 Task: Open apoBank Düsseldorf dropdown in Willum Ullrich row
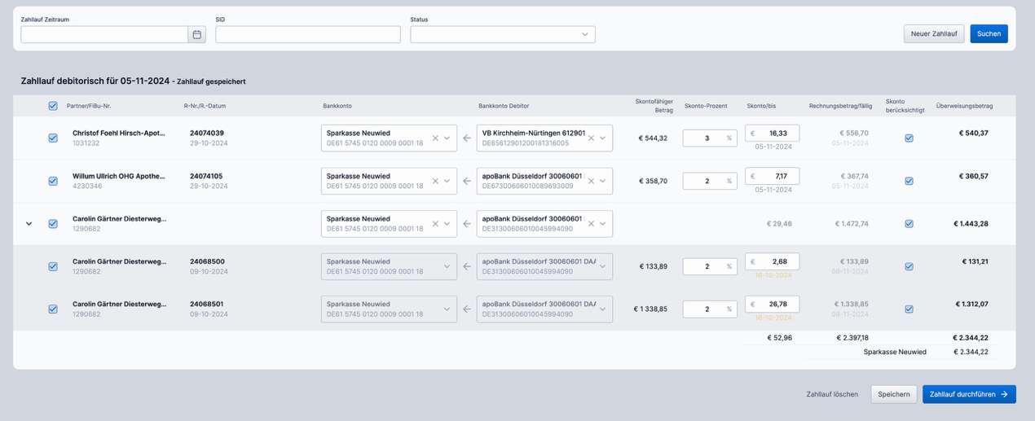coord(604,181)
